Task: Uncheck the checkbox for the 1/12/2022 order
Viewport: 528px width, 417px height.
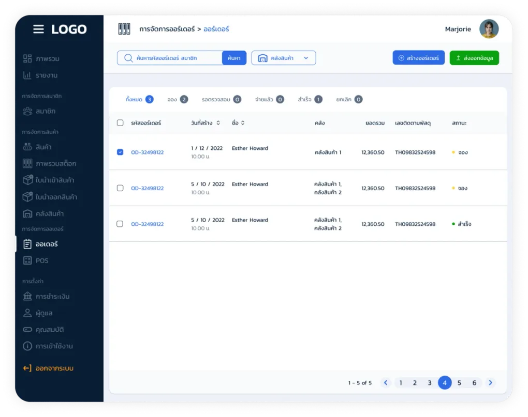Action: tap(120, 152)
